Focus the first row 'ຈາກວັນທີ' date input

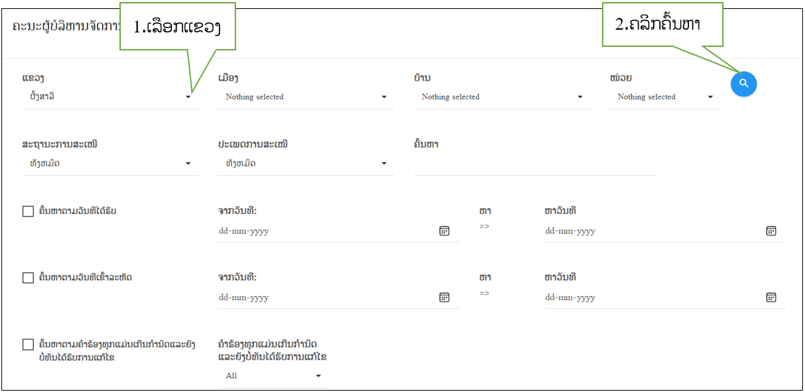pyautogui.click(x=324, y=231)
